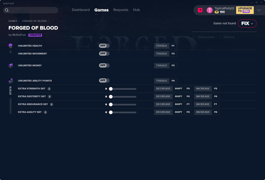This screenshot has width=265, height=180.
Task: Switch to the Hub tab
Action: pos(136,10)
